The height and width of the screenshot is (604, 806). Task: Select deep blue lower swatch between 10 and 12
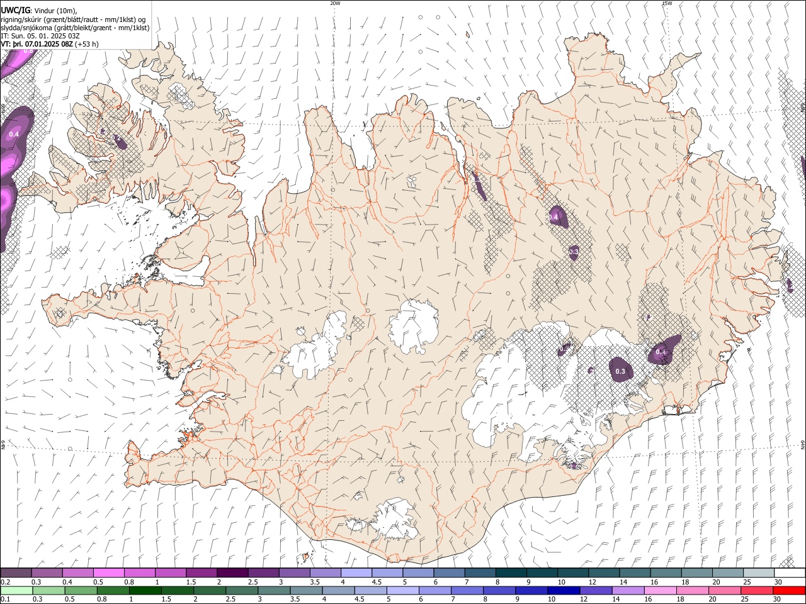point(563,591)
